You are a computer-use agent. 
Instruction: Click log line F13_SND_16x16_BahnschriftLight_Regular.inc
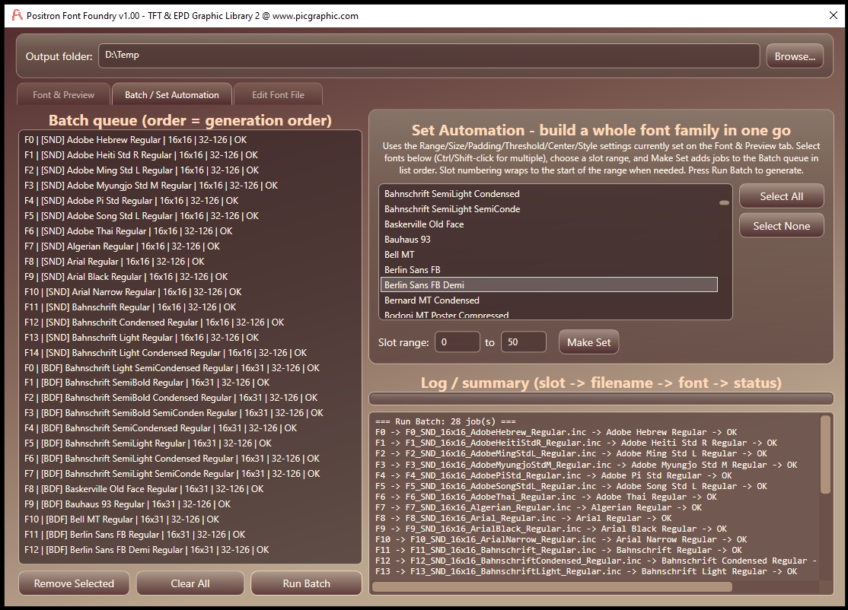click(x=585, y=571)
